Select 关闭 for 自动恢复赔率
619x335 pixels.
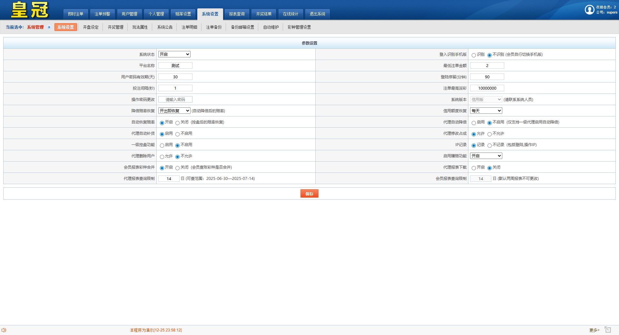pos(177,123)
